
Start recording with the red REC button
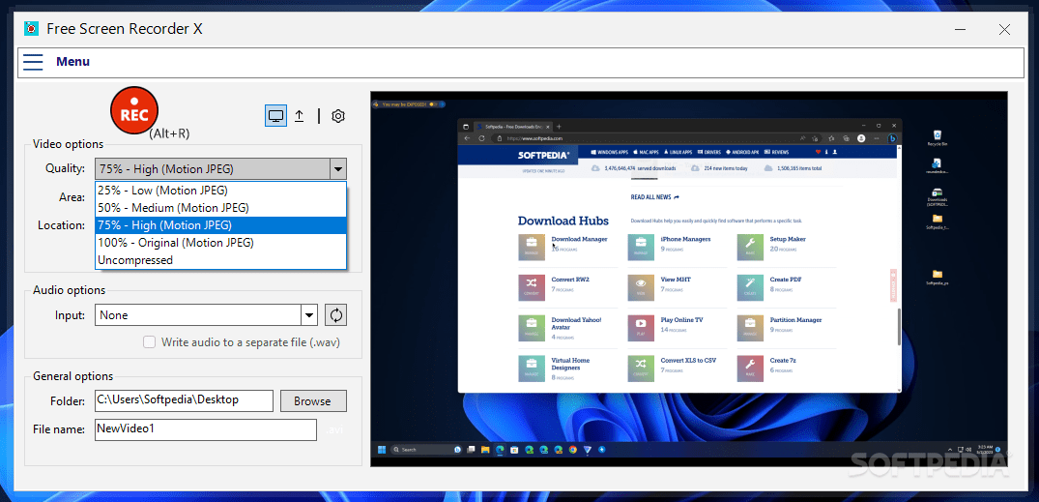pyautogui.click(x=133, y=110)
